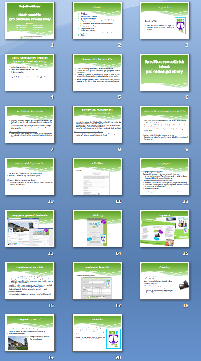Click the 'Leporelo' slide thumbnail
Screen dimensions: 201x361
click(165, 229)
